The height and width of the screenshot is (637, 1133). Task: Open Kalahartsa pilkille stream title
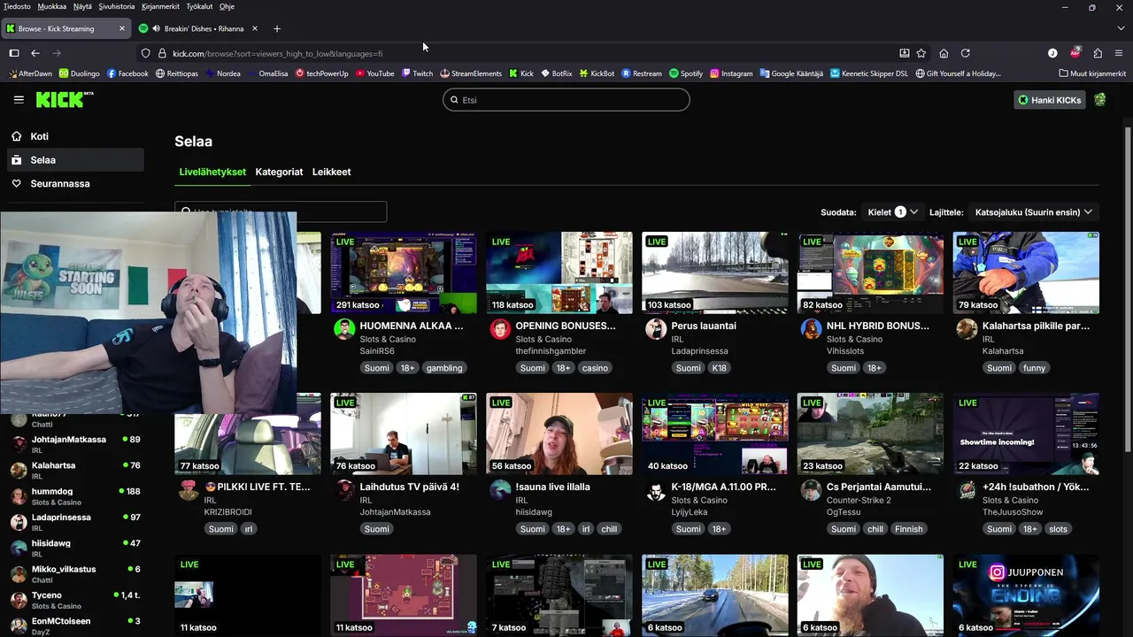coord(1036,326)
